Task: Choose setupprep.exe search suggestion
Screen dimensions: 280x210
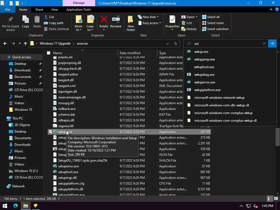Action: [x=230, y=59]
